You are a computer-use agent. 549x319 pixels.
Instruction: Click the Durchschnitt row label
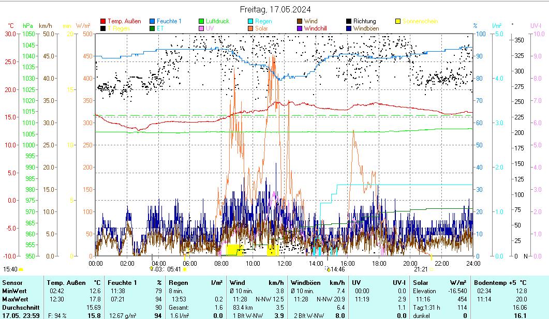pos(17,307)
